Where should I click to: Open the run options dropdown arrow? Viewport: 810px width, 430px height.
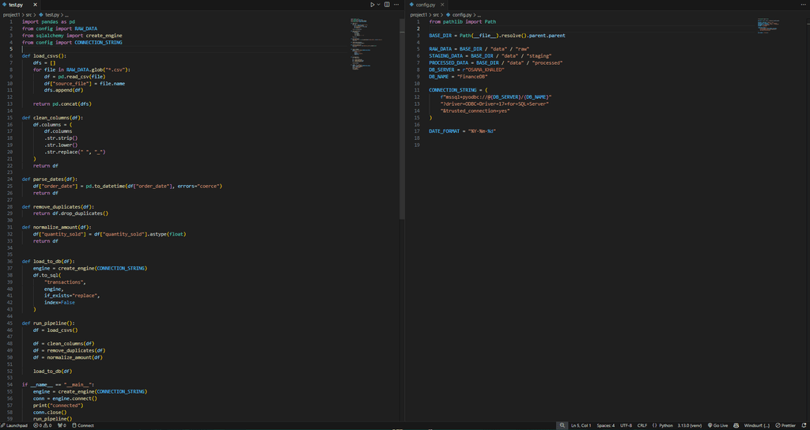378,5
